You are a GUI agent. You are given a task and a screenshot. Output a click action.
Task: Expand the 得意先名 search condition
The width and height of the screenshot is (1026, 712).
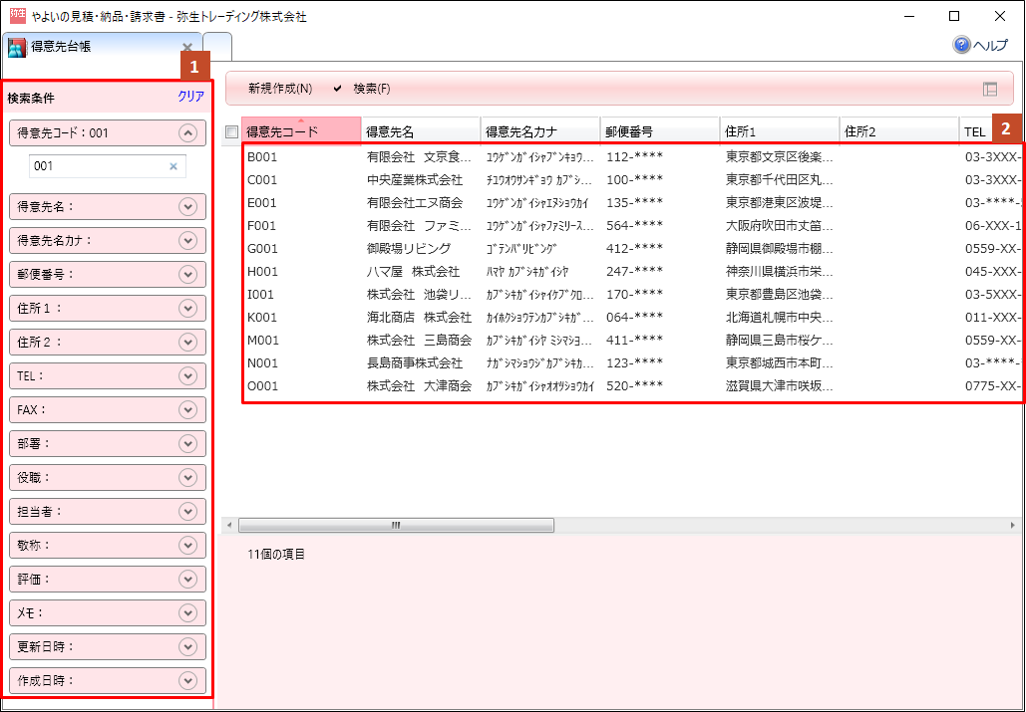[187, 206]
